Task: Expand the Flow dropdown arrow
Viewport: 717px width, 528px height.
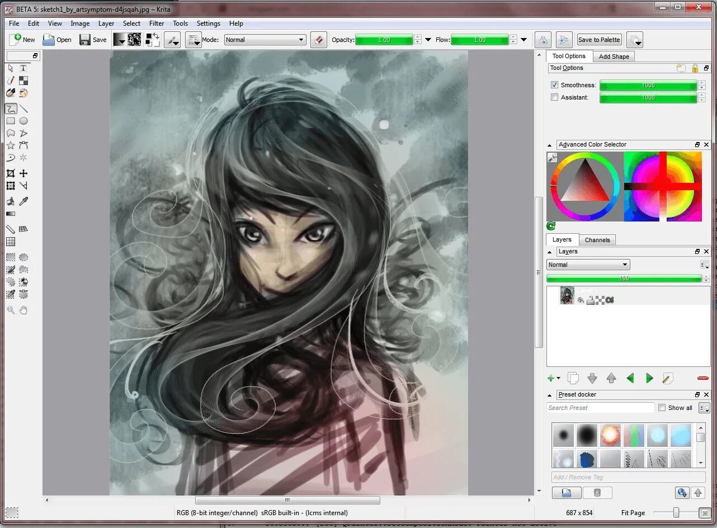Action: [x=523, y=40]
